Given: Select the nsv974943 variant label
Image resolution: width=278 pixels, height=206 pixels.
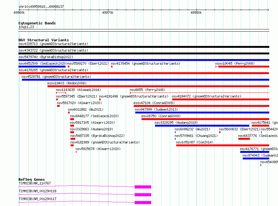Looking at the screenshot, I should point(260,155).
